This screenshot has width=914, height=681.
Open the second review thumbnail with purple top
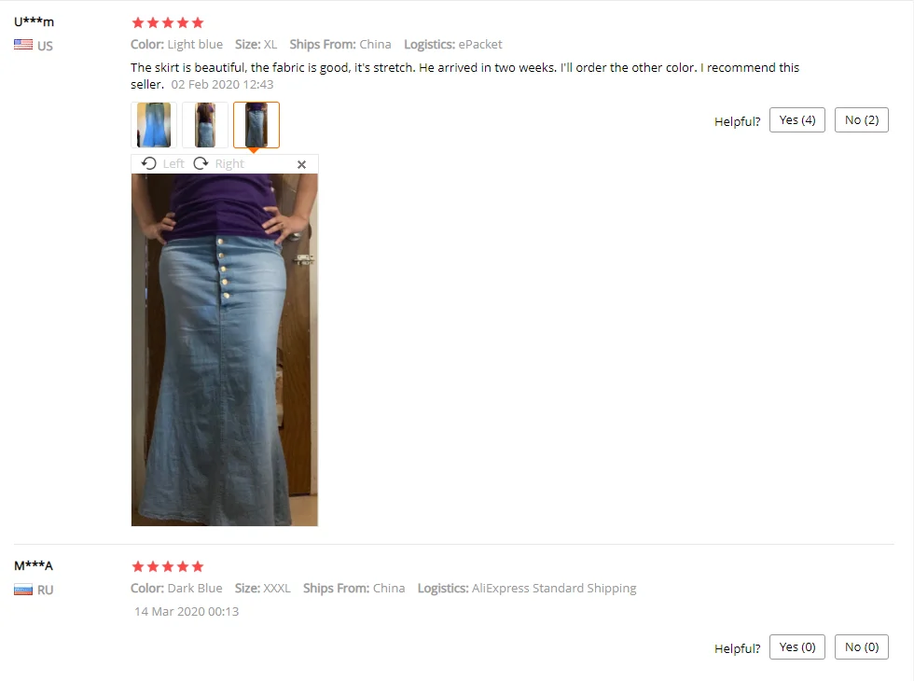point(205,125)
